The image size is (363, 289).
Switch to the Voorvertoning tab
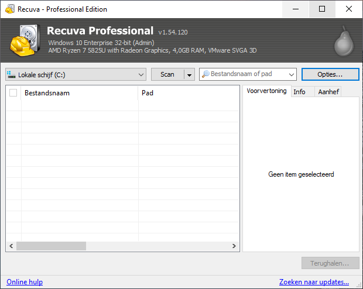(x=267, y=91)
